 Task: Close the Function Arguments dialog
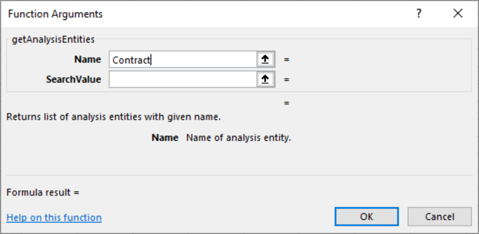click(458, 14)
